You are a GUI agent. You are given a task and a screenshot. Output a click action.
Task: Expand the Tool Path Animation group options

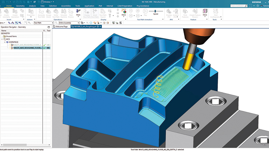[163, 19]
